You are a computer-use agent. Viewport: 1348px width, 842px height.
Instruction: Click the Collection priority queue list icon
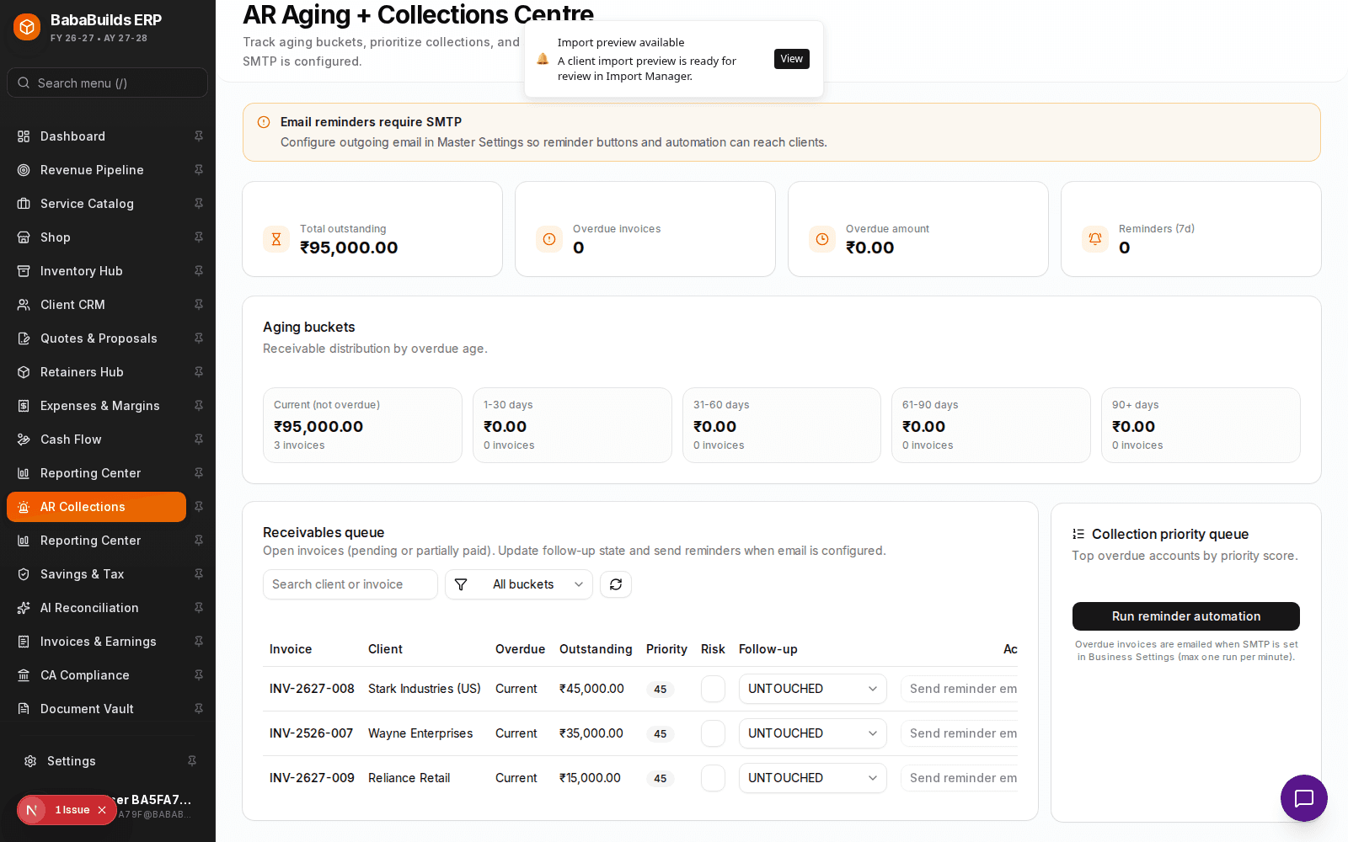[1078, 534]
